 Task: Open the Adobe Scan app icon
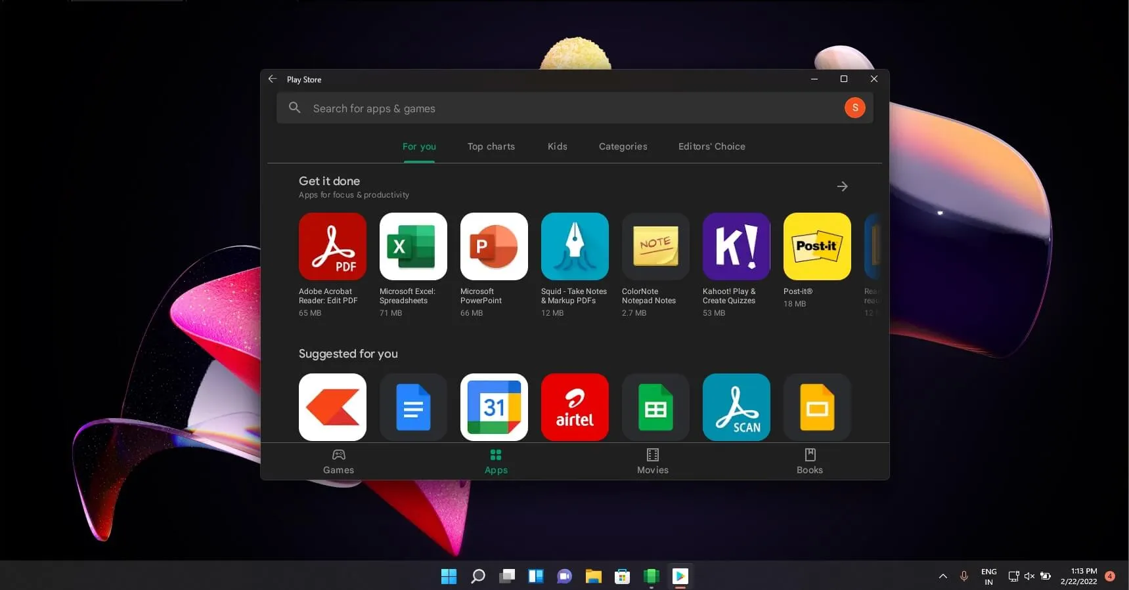point(736,407)
